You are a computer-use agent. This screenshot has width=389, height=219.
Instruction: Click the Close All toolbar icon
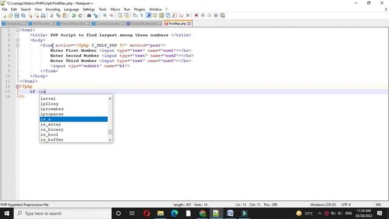tap(36, 15)
